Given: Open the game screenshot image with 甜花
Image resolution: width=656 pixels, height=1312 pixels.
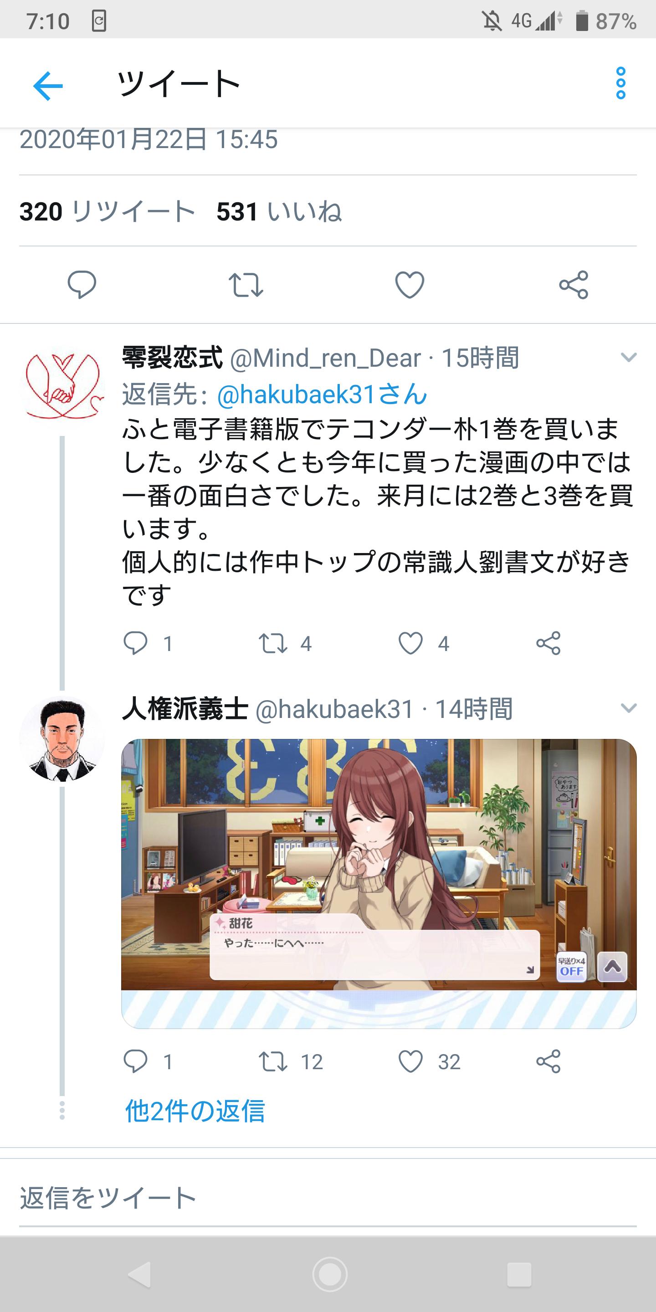Looking at the screenshot, I should pyautogui.click(x=379, y=884).
